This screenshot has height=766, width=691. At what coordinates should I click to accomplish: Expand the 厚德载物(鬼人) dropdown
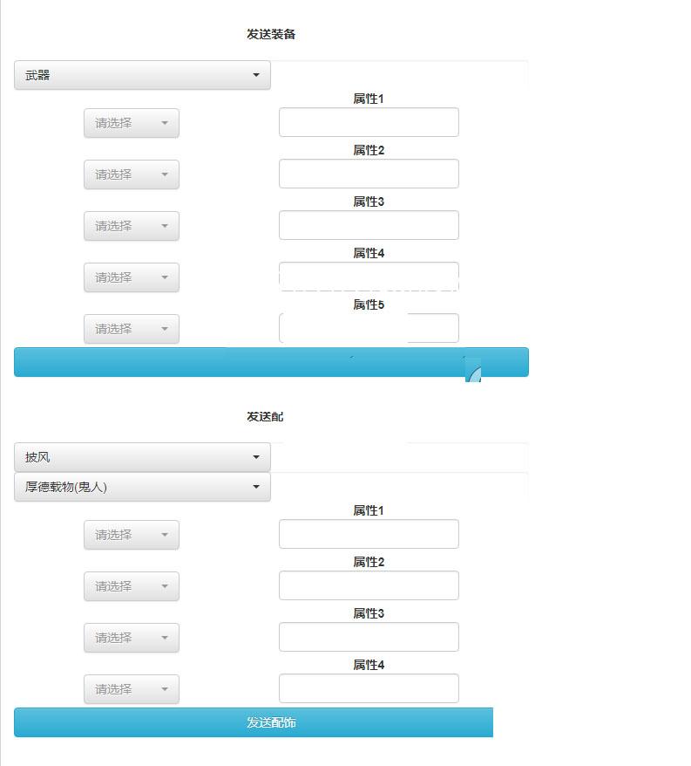(x=142, y=488)
